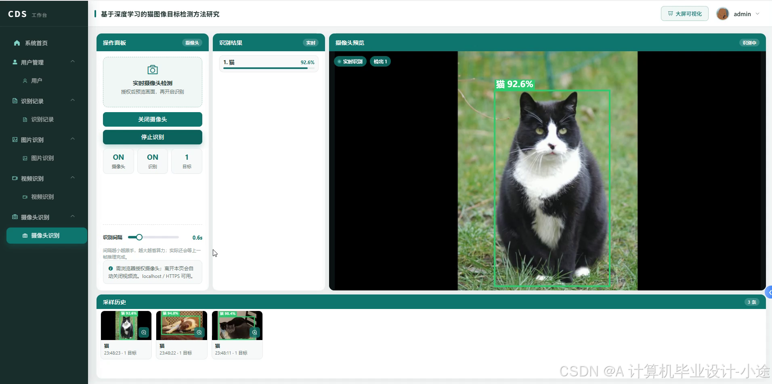Click the 1 目标 count tile
This screenshot has height=384, width=772.
[187, 161]
